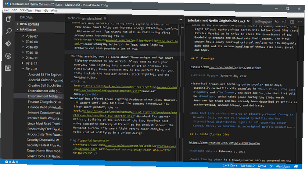
Task: Click the LF line ending status item
Action: (x=271, y=166)
